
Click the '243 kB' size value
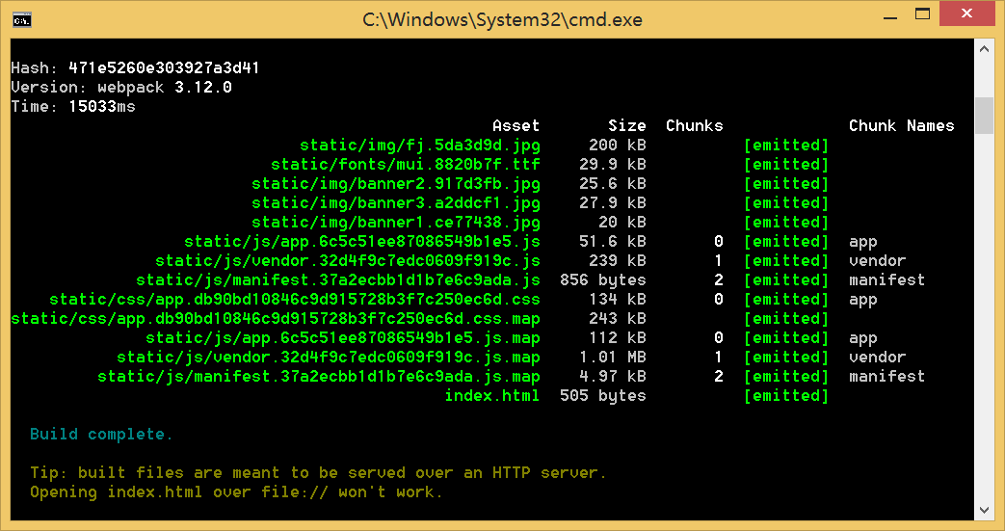click(618, 318)
